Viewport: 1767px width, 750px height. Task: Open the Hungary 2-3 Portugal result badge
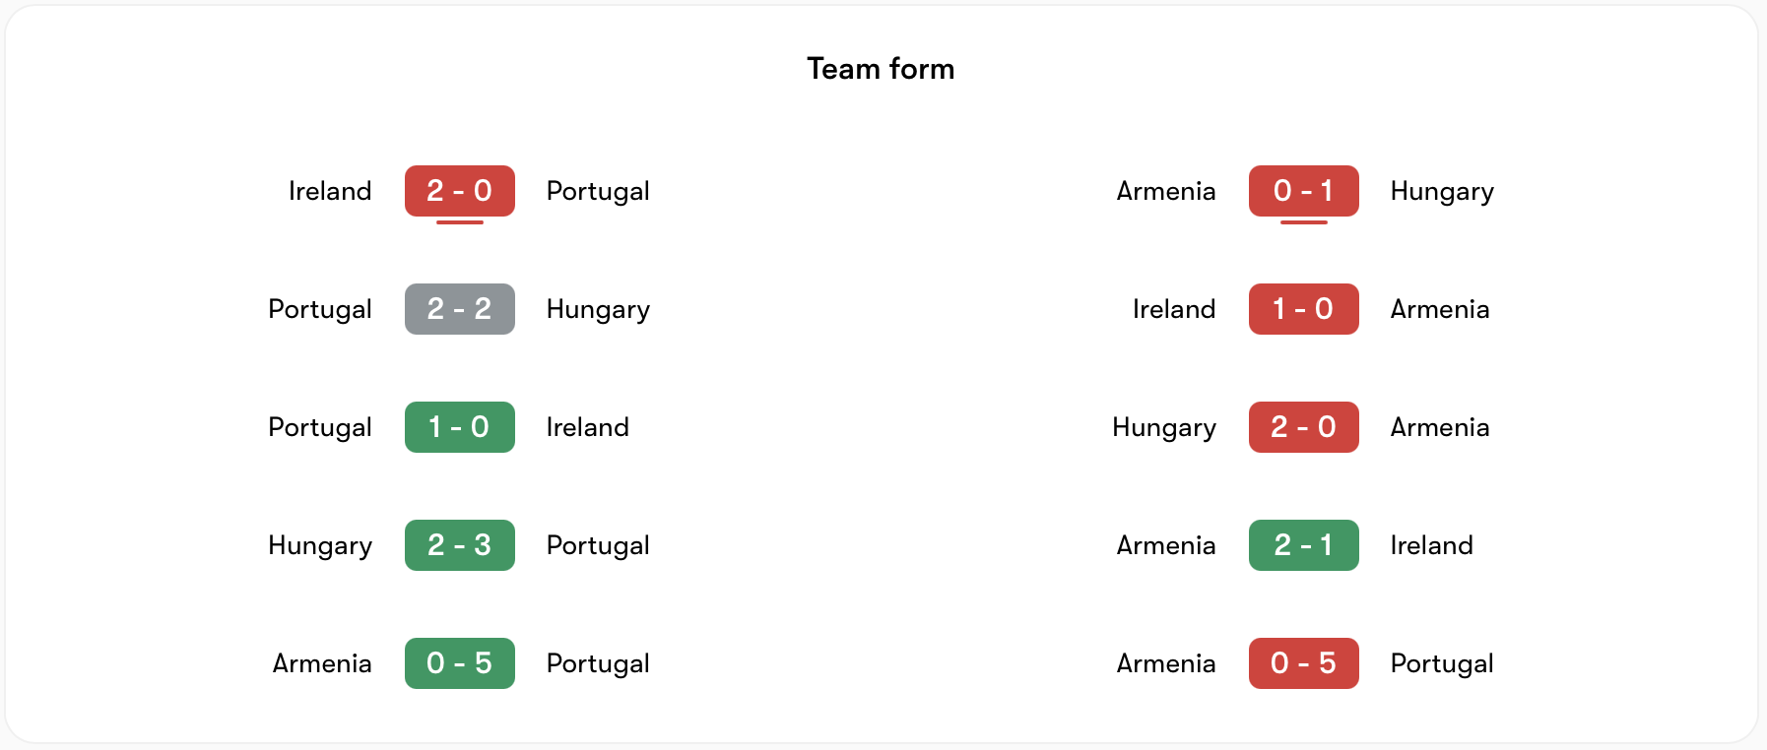click(x=459, y=545)
